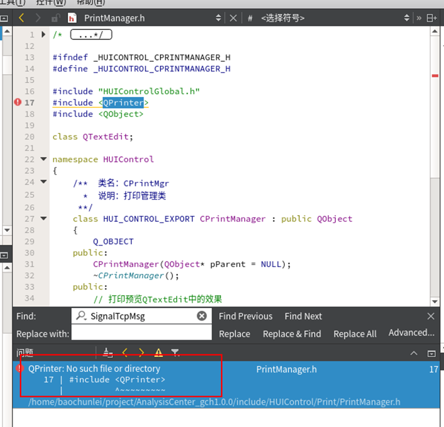Open the issues filter funnel icon

point(175,353)
